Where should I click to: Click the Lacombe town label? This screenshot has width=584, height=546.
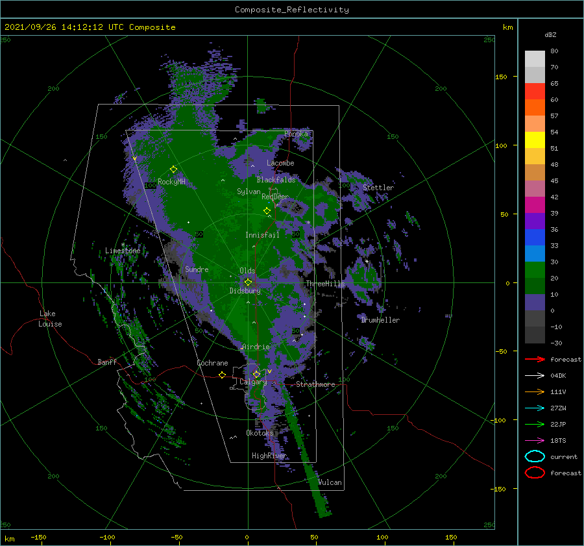coord(280,163)
